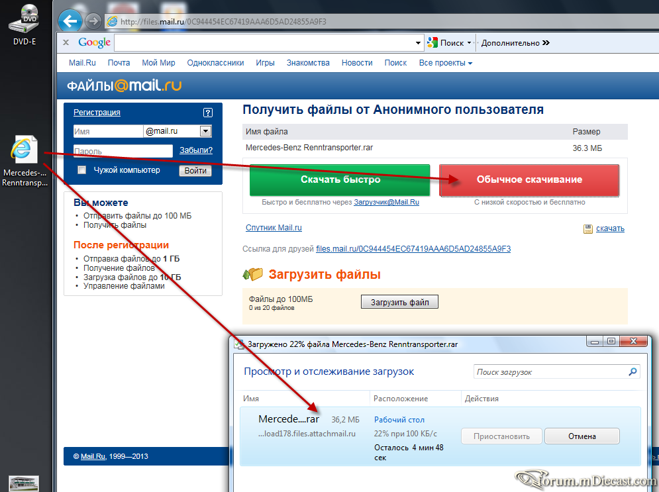Close the Google toolbar with the X
This screenshot has height=492, width=659.
click(x=66, y=42)
